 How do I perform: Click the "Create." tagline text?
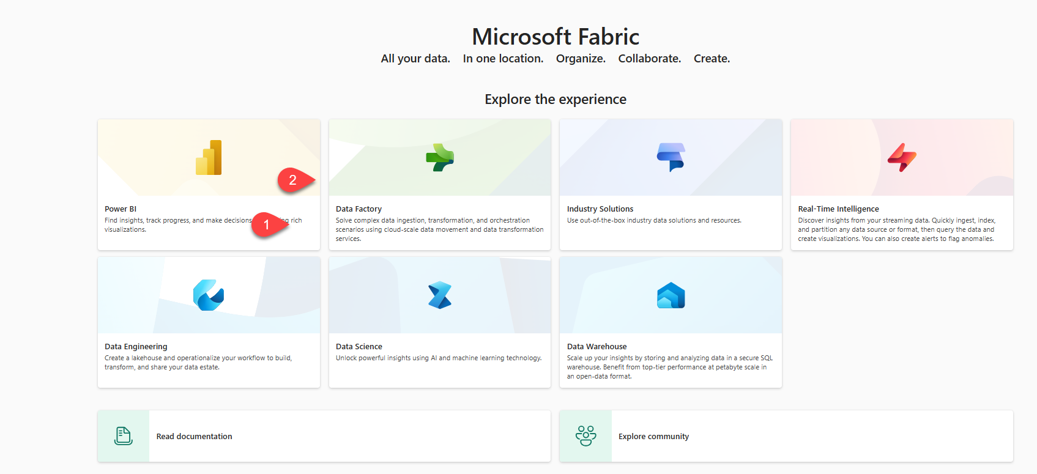[712, 59]
